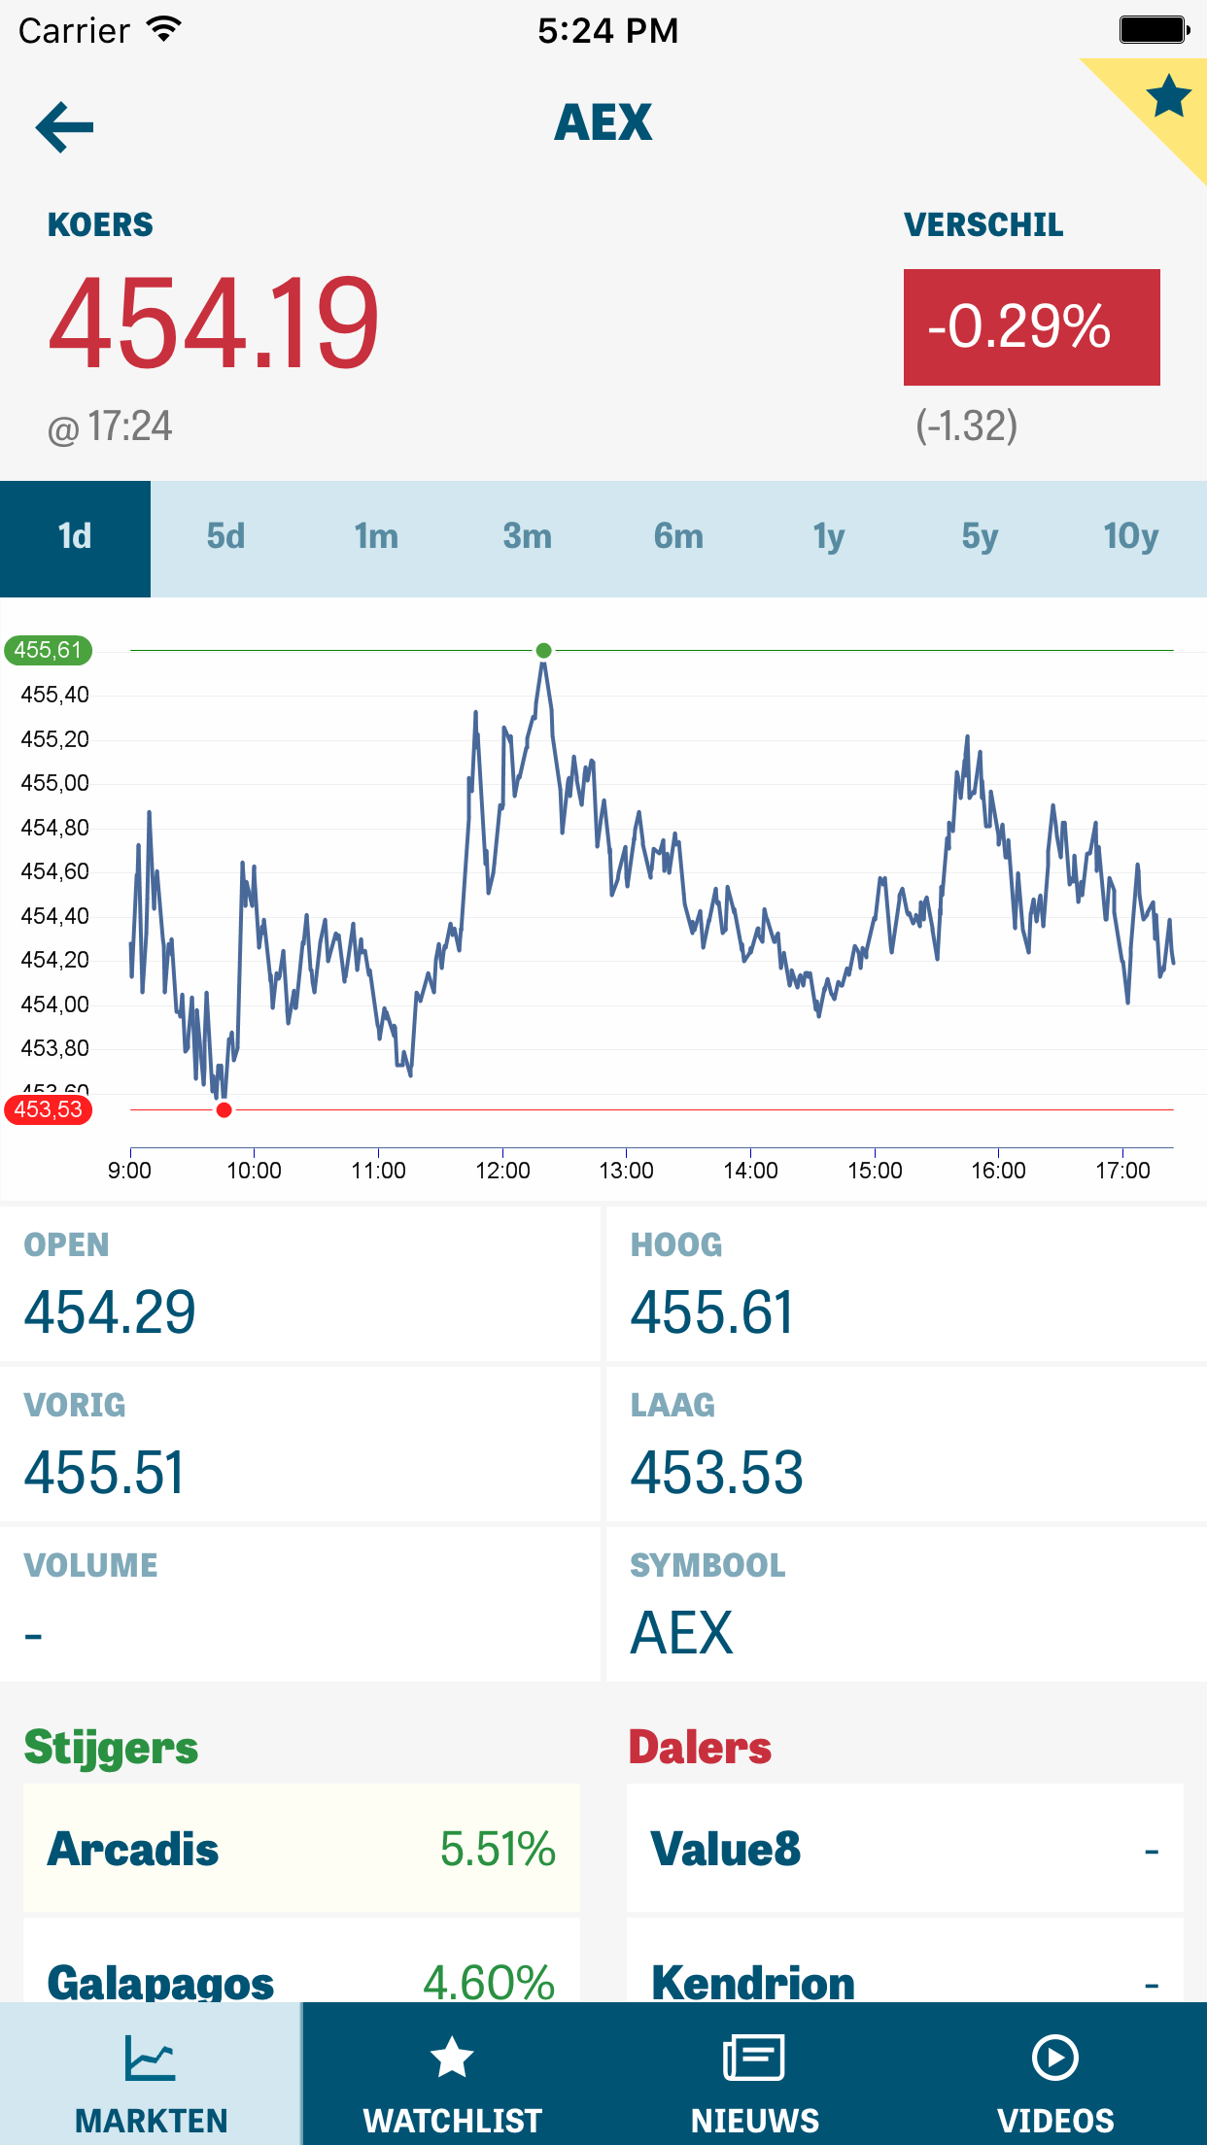Switch chart to 5d range
The width and height of the screenshot is (1207, 2145).
(x=225, y=537)
